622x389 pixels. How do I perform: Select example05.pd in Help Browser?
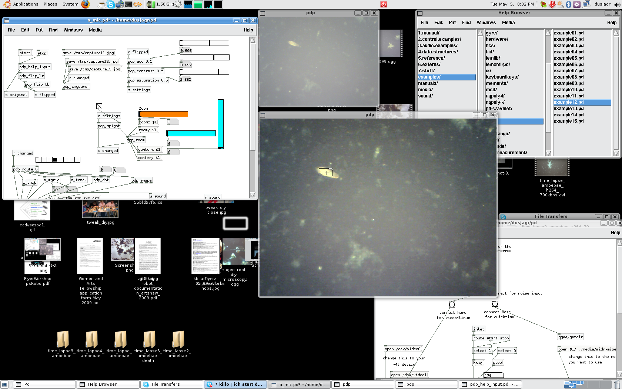coord(582,58)
